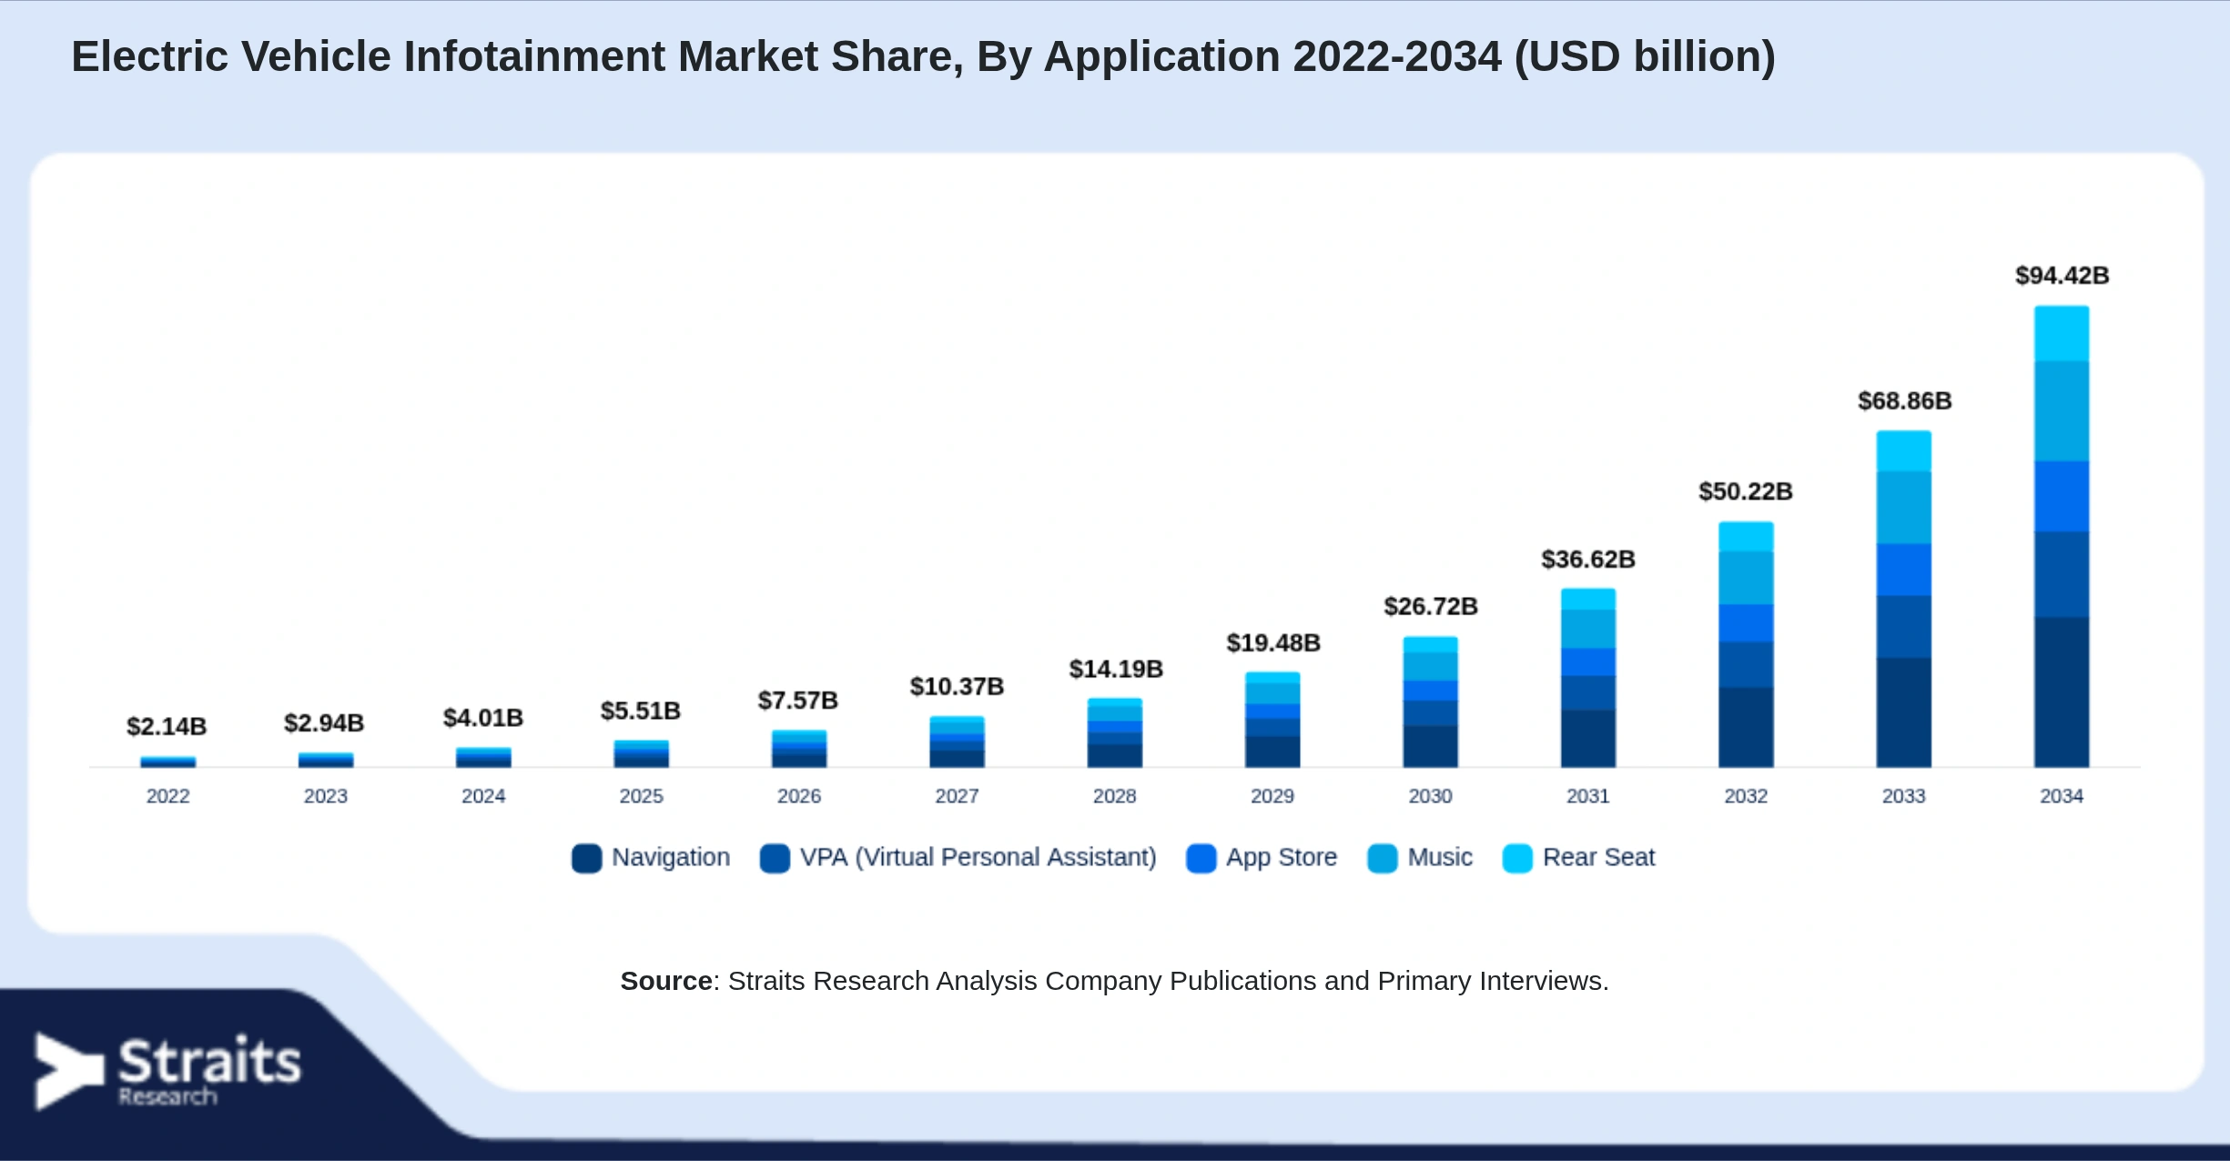
Task: Click the chart title text
Action: point(923,56)
